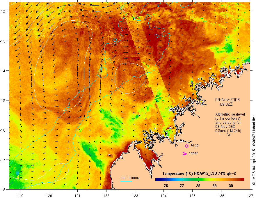Image resolution: width=256 pixels, height=198 pixels.
Task: Click the '09-Nov-2006' date label
Action: tap(227, 100)
